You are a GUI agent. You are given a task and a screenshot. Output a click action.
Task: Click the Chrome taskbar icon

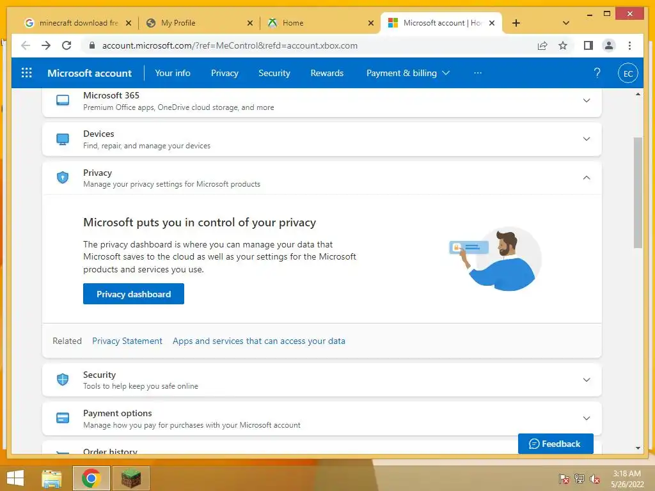click(x=91, y=478)
